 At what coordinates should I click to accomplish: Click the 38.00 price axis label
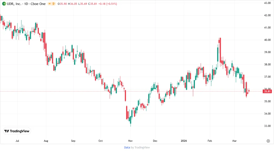click(x=267, y=64)
